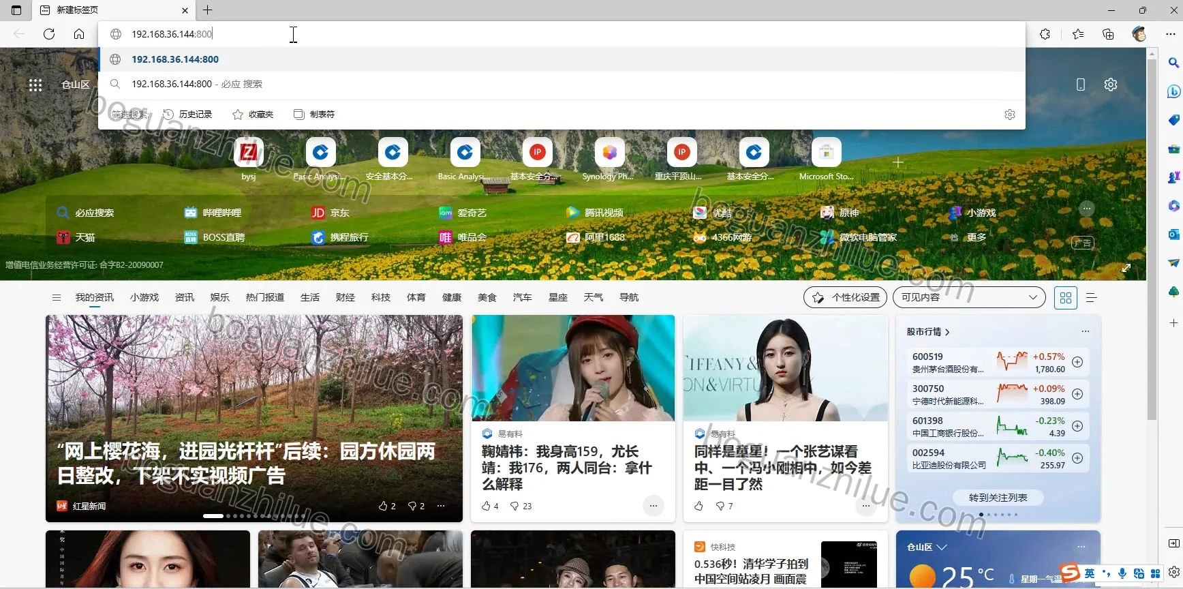Click the mobile phone icon
The height and width of the screenshot is (589, 1183).
[1081, 85]
